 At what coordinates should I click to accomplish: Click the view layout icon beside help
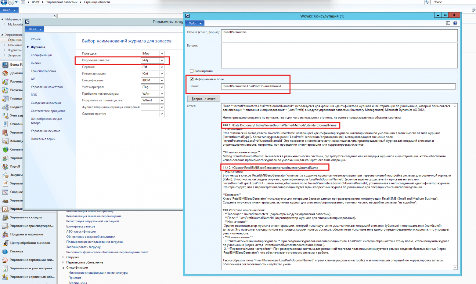point(448,23)
